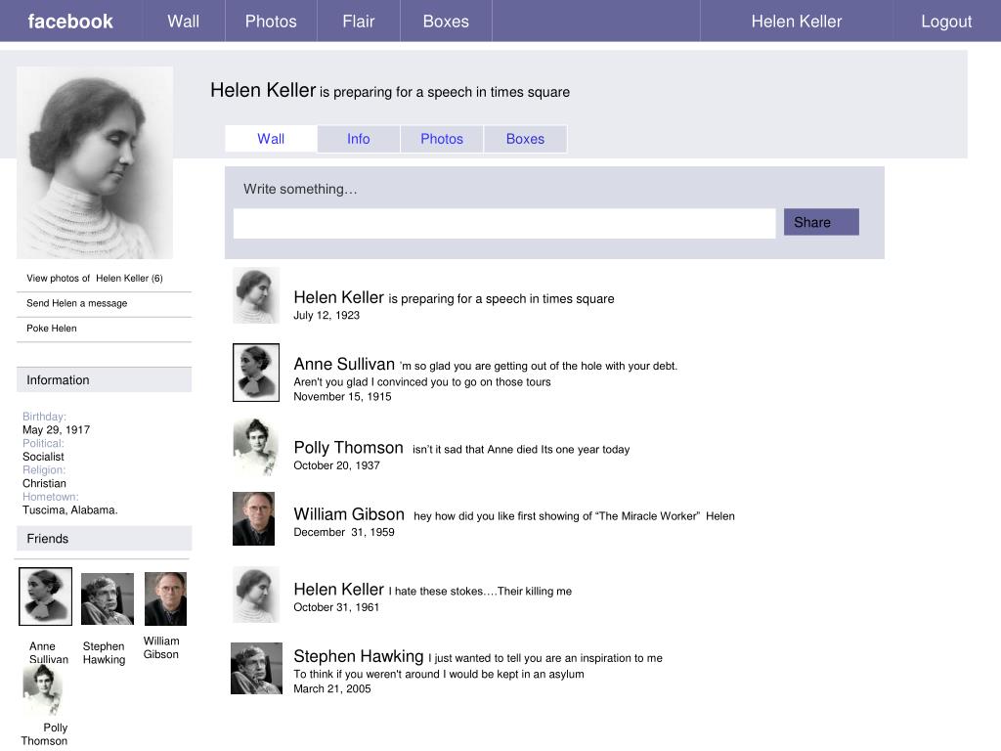Screen dimensions: 1001x751
Task: Click Helen Keller name on October 31, 1961 post
Action: click(338, 589)
